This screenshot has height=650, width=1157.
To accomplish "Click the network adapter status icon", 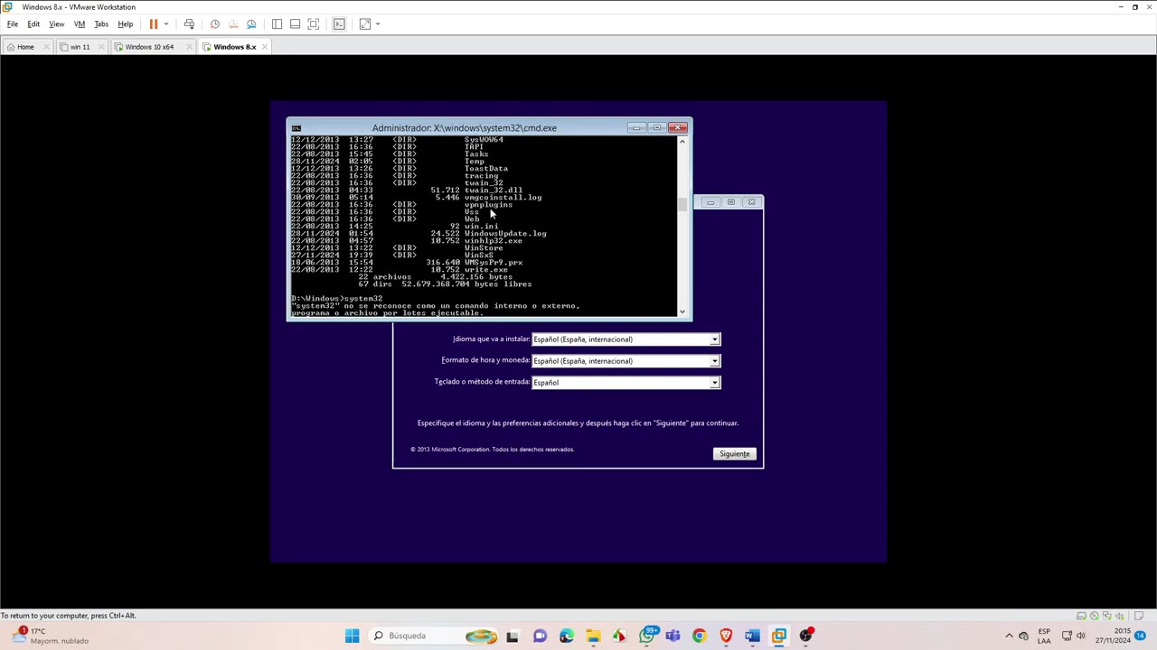I will (1107, 616).
